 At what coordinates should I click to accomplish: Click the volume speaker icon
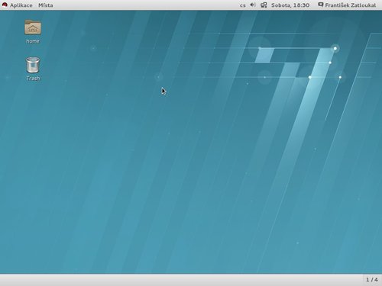point(253,5)
